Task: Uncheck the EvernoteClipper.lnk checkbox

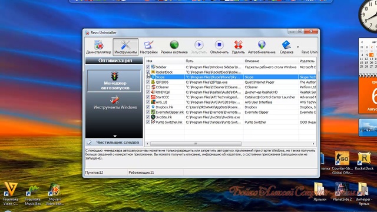Action: pos(148,112)
